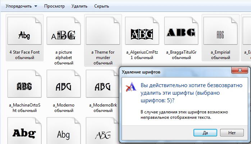Image resolution: width=251 pixels, height=144 pixels.
Task: Click Скрыть in the toolbar
Action: point(101,6)
